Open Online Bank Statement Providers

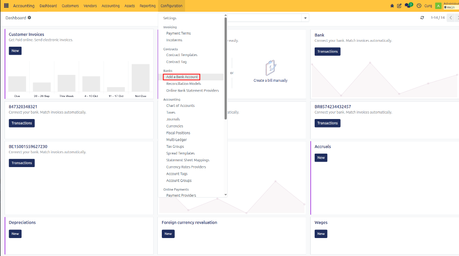(x=193, y=90)
